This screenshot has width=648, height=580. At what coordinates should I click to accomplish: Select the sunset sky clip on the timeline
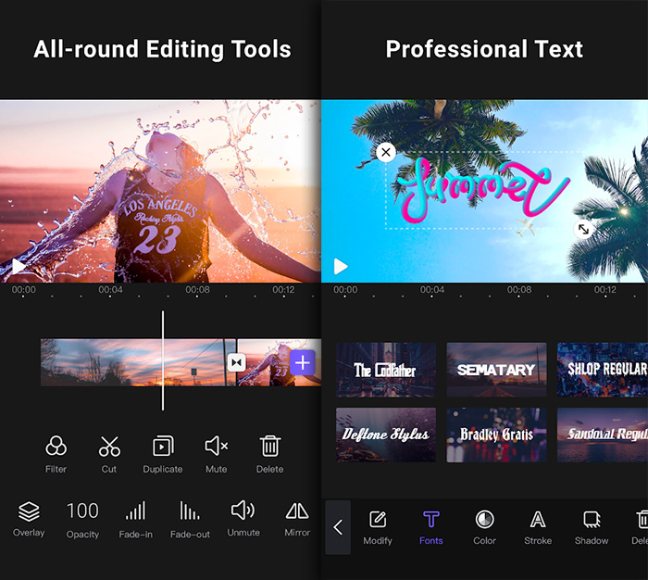pos(138,362)
